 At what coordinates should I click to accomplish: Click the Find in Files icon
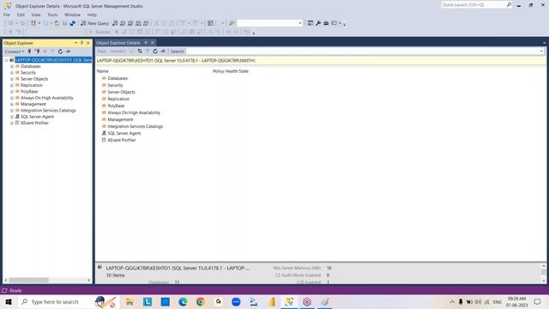pyautogui.click(x=232, y=23)
